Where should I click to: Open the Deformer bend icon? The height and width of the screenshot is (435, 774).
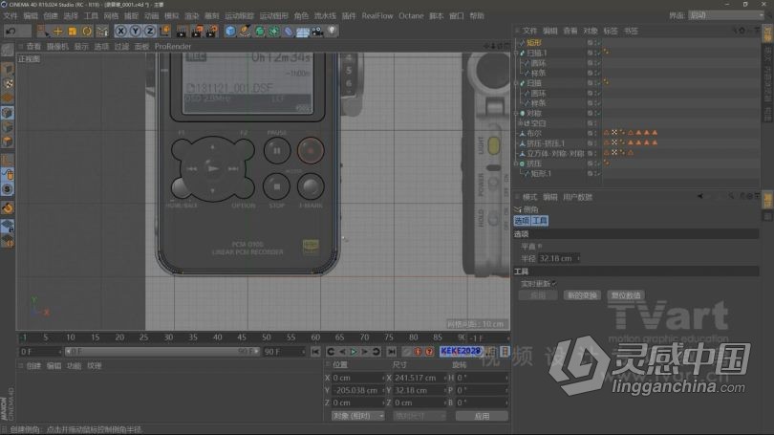tap(289, 32)
